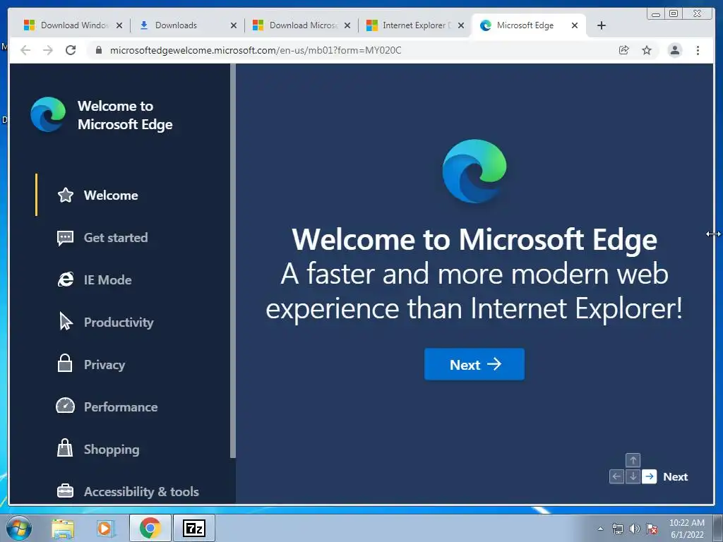Open Windows Explorer from taskbar

click(x=63, y=529)
